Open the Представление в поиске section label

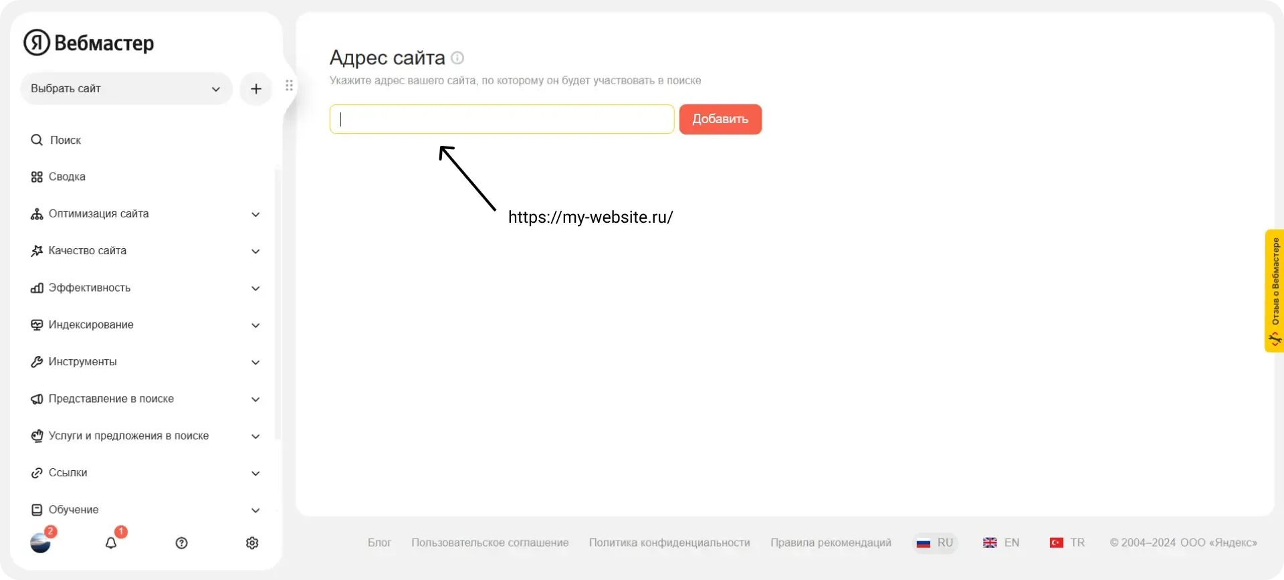click(111, 399)
